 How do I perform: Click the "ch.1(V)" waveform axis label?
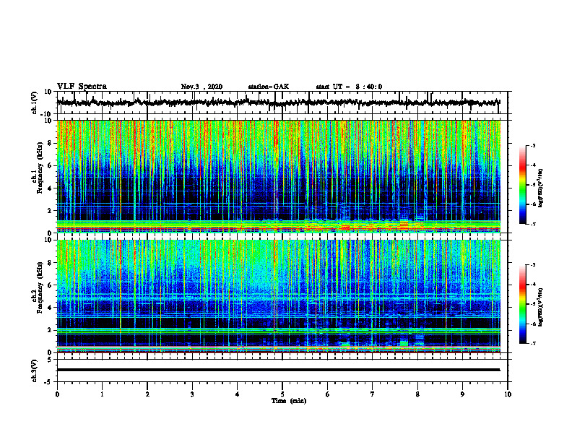coord(35,103)
